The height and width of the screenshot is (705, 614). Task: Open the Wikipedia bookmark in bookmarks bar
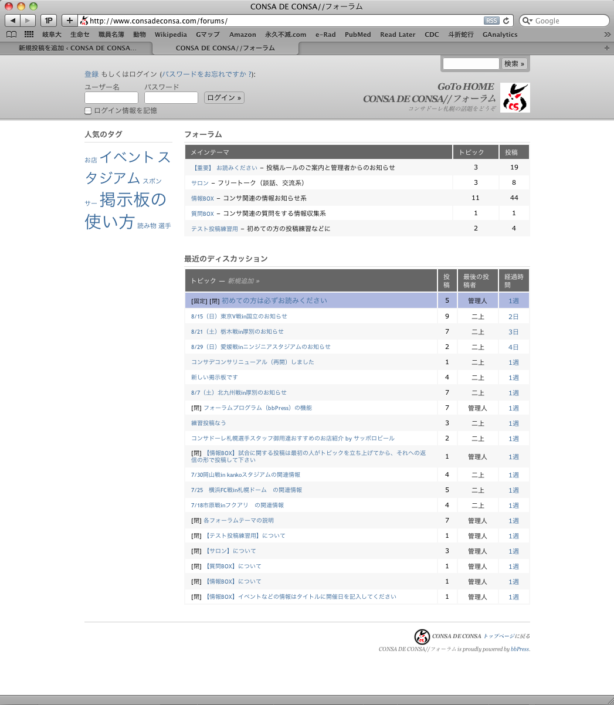point(171,35)
